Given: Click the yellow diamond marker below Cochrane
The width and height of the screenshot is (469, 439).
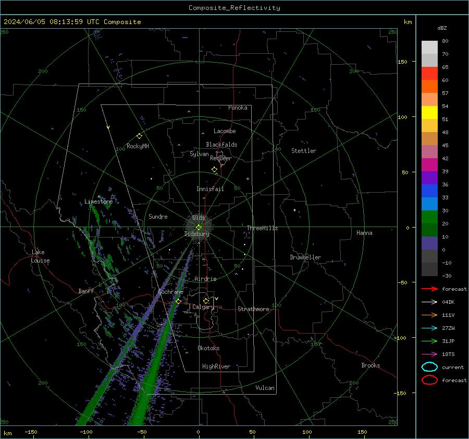Looking at the screenshot, I should (178, 301).
